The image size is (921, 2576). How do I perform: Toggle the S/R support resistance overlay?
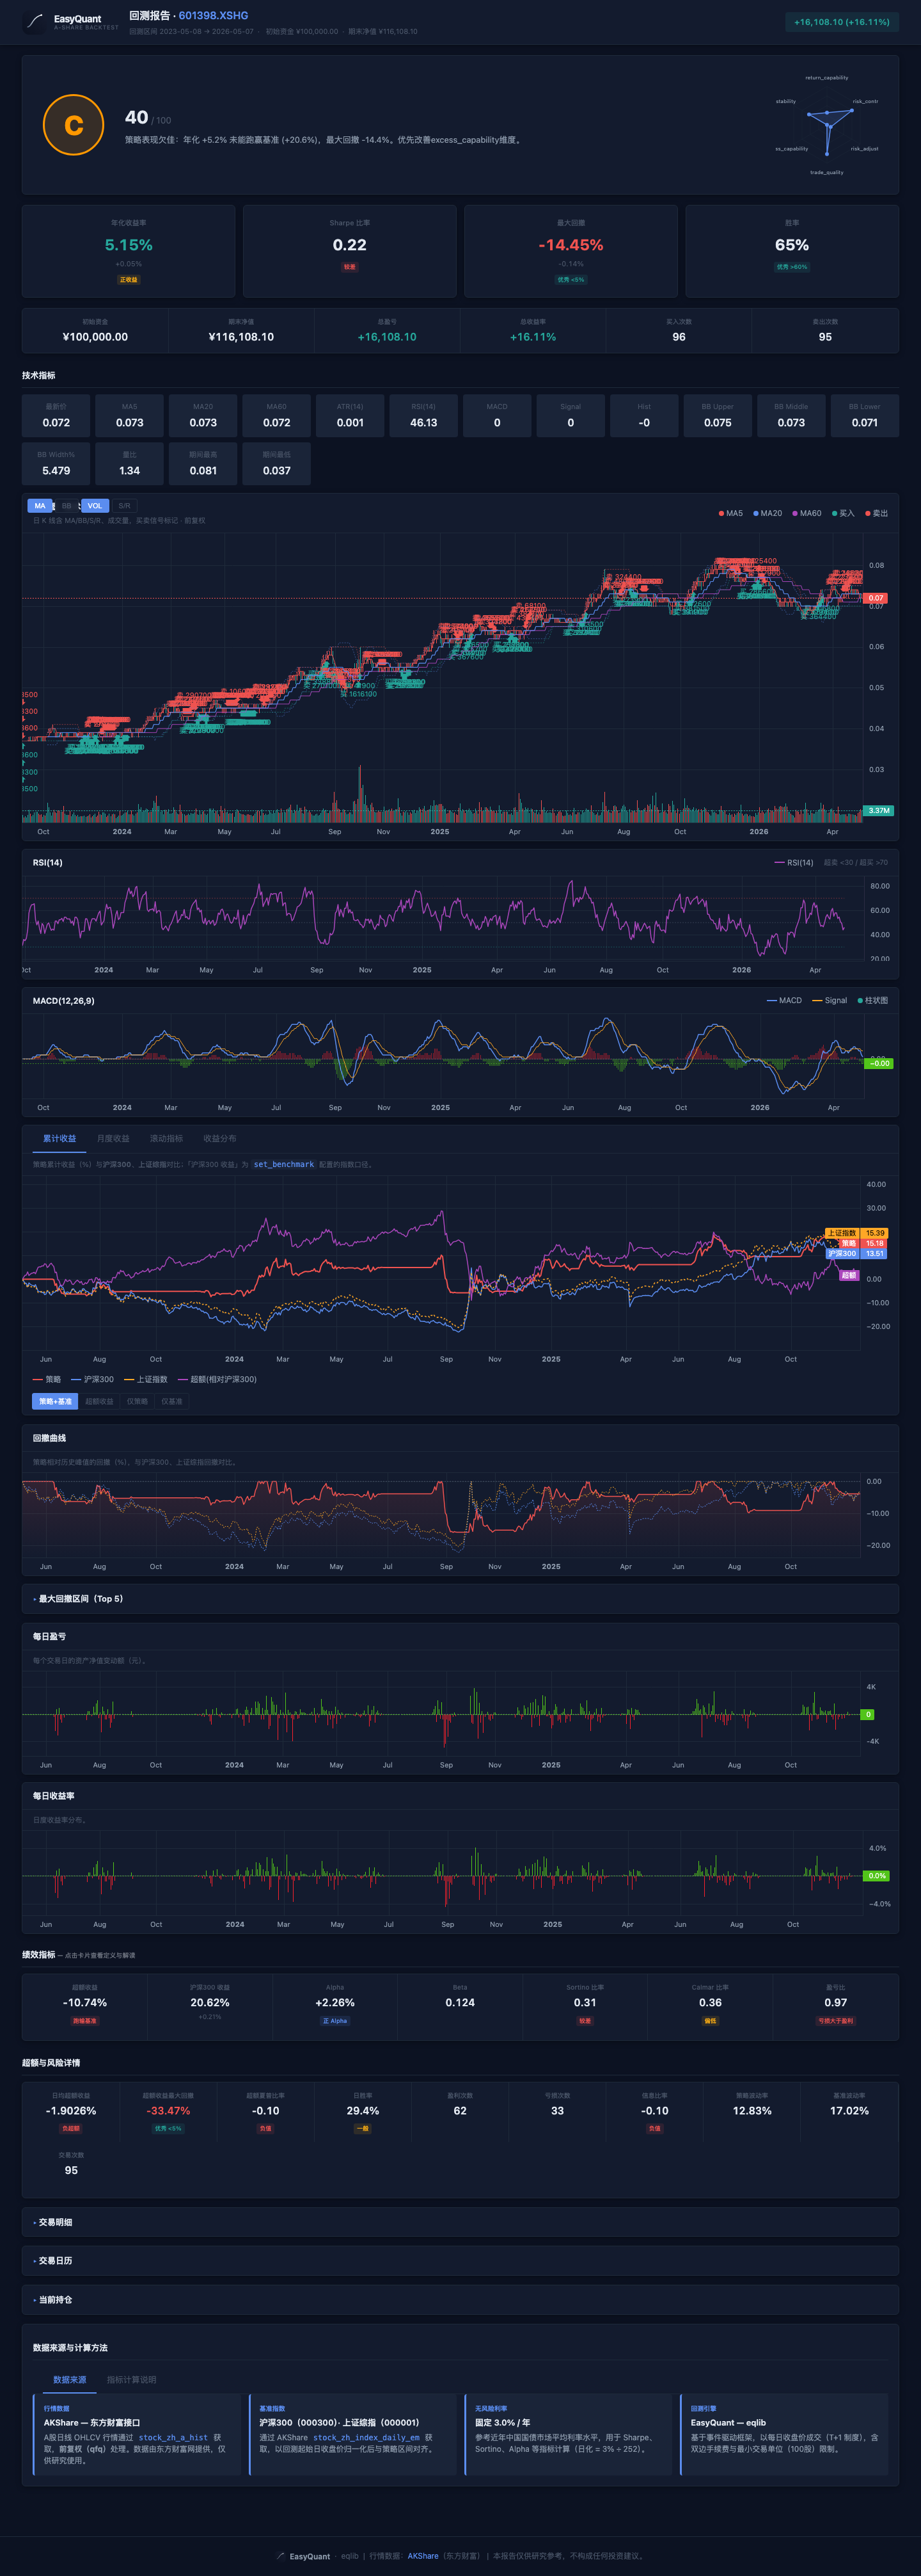[x=124, y=506]
